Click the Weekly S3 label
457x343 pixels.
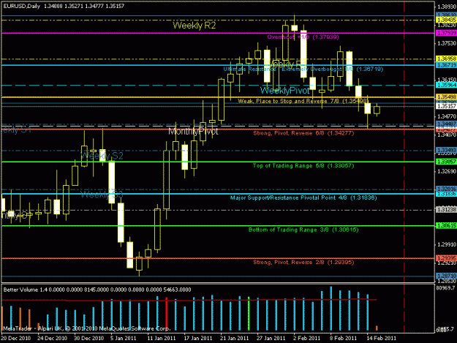[x=102, y=195]
